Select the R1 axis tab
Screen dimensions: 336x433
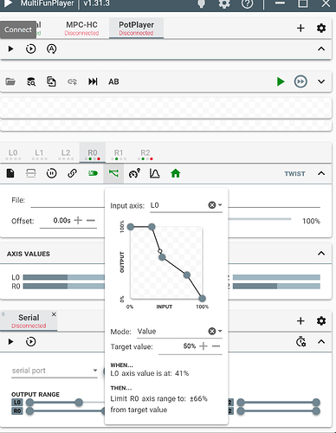pos(119,154)
